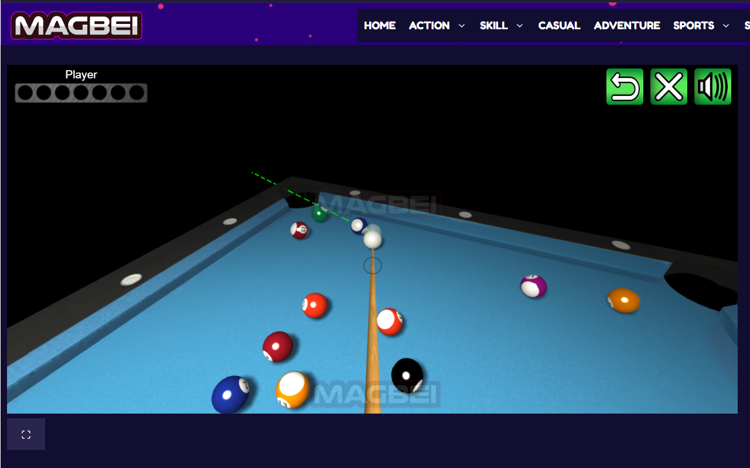This screenshot has width=750, height=468.
Task: Click the green X quit icon
Action: [x=669, y=86]
